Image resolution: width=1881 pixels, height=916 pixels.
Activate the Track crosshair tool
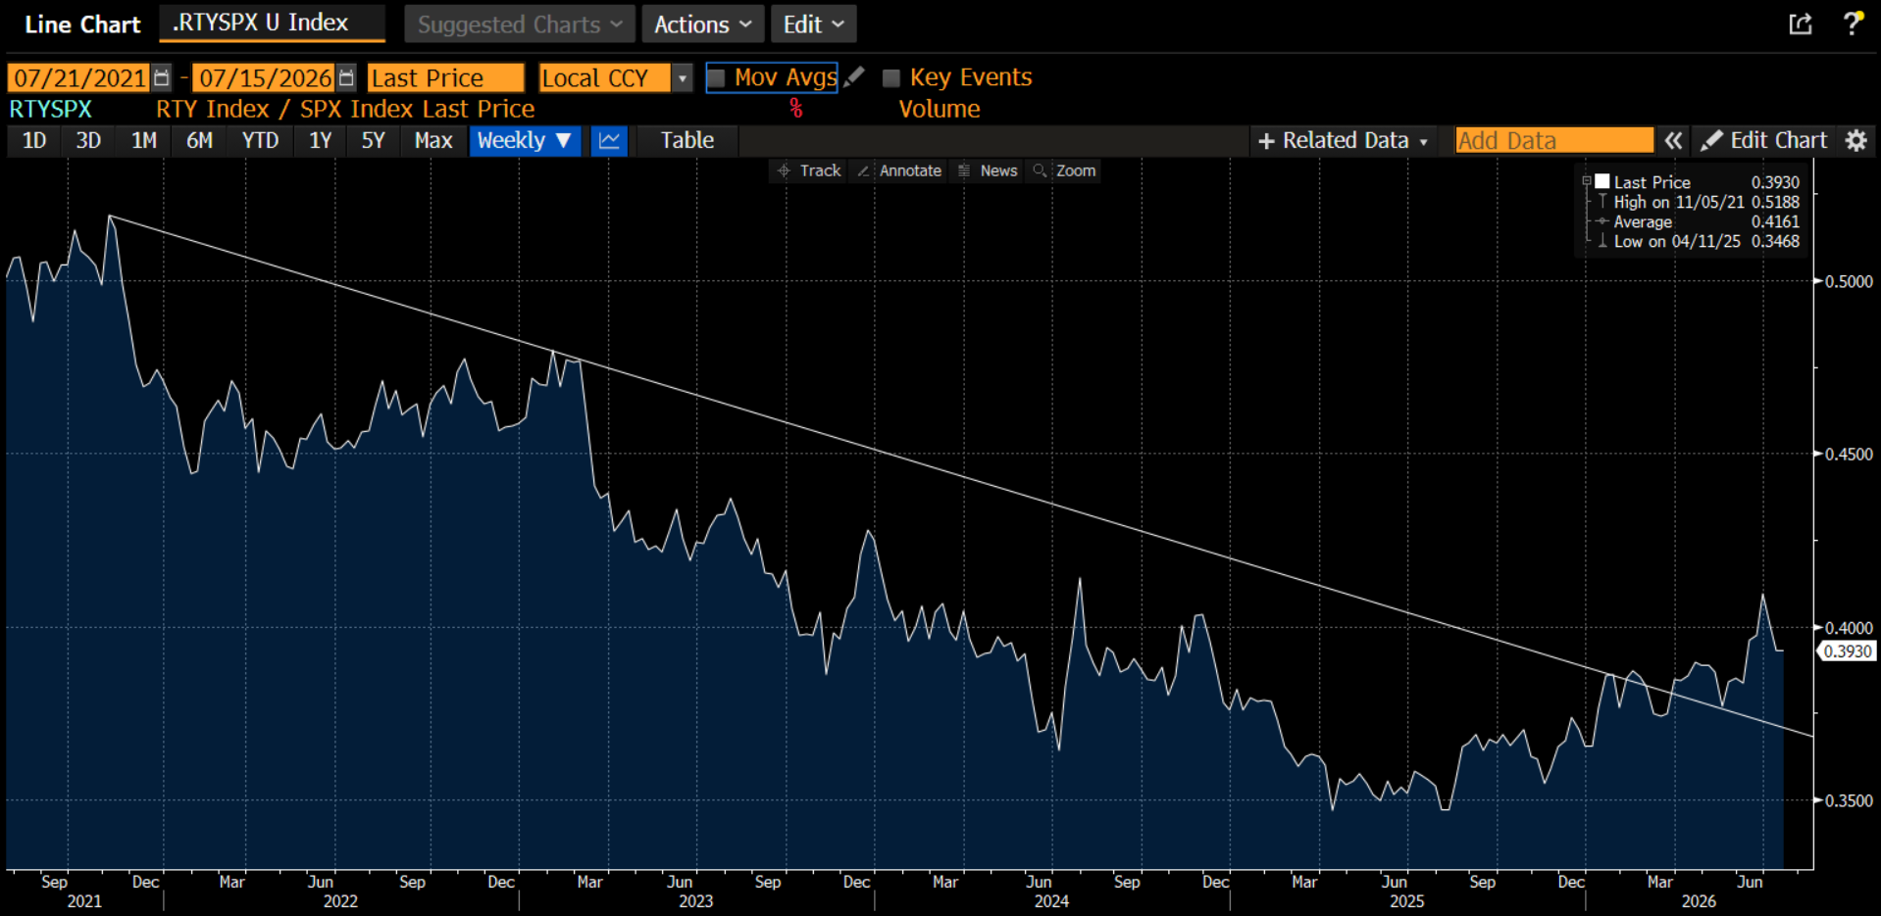tap(809, 170)
